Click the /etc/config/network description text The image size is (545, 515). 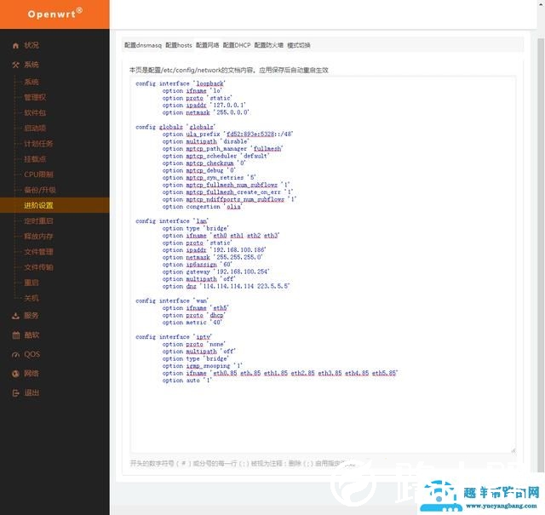pos(229,70)
